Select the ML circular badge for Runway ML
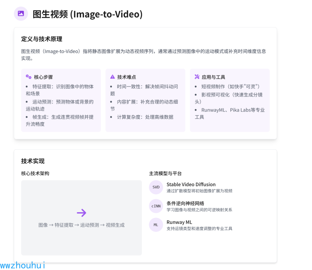This screenshot has height=270, width=312. tap(156, 225)
